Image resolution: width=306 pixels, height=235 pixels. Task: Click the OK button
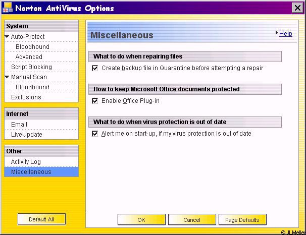[x=141, y=220]
